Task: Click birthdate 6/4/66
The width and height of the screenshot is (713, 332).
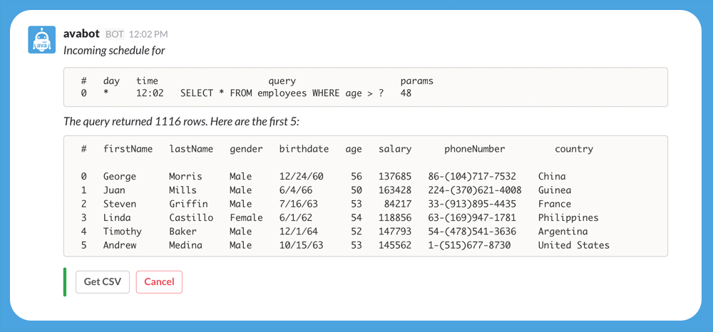Action: 296,190
